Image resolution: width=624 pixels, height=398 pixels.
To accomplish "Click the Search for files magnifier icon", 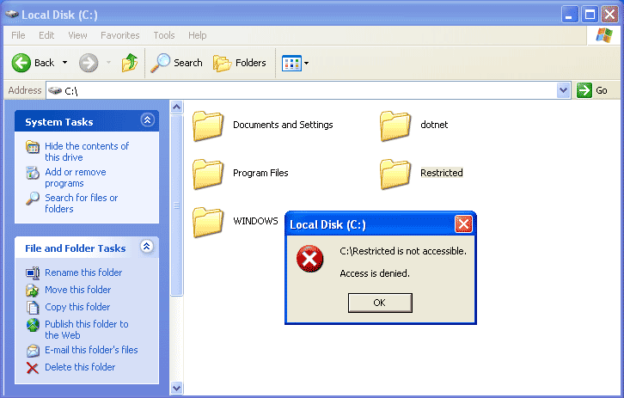I will 33,199.
